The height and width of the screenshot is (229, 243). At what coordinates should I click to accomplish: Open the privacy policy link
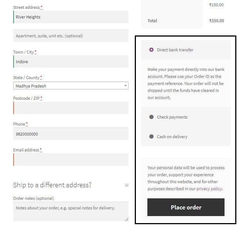click(x=209, y=189)
